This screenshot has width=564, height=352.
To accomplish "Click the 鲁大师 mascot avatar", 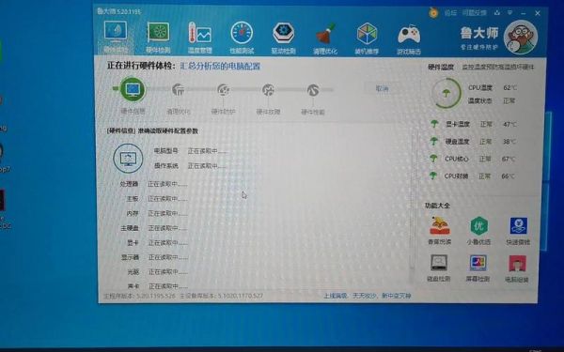I will [520, 38].
